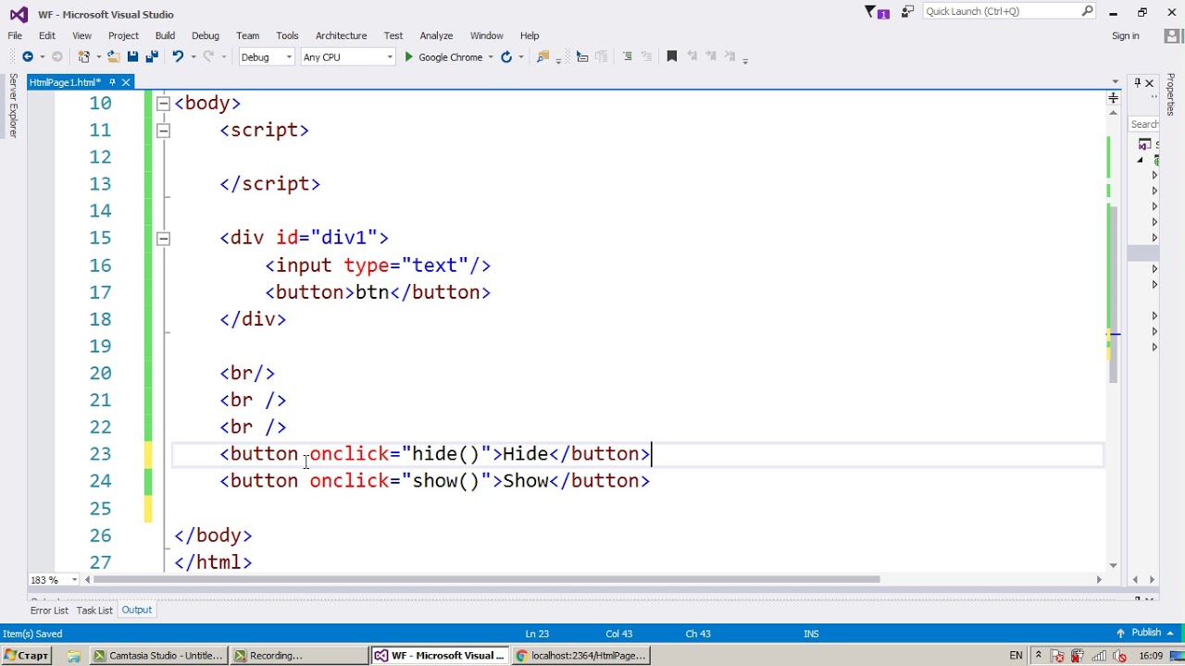The width and height of the screenshot is (1185, 666).
Task: Close the HtmlPage1.html tab
Action: point(126,82)
